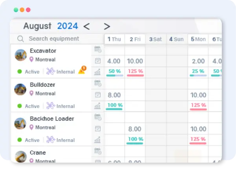Open the August month selector
This screenshot has width=236, height=170.
coord(37,26)
